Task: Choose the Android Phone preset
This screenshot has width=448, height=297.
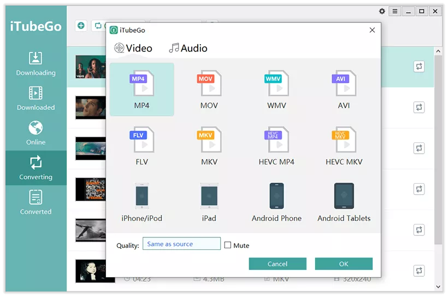Action: 276,197
